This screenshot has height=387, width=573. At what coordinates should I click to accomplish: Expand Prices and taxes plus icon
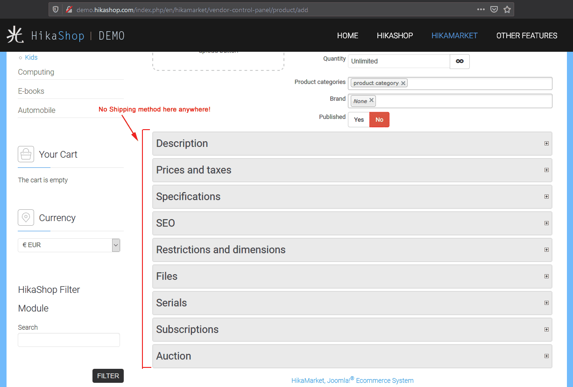click(x=546, y=170)
